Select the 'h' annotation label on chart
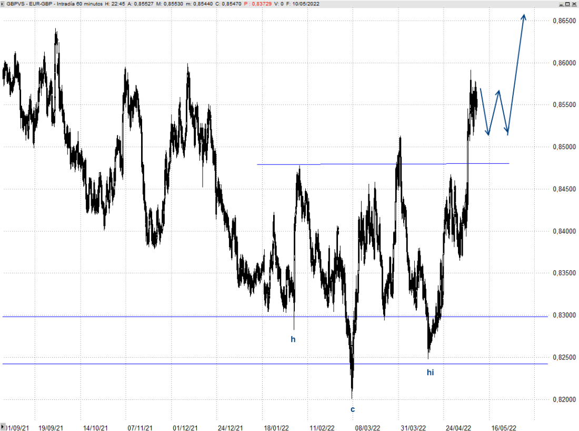 click(293, 339)
